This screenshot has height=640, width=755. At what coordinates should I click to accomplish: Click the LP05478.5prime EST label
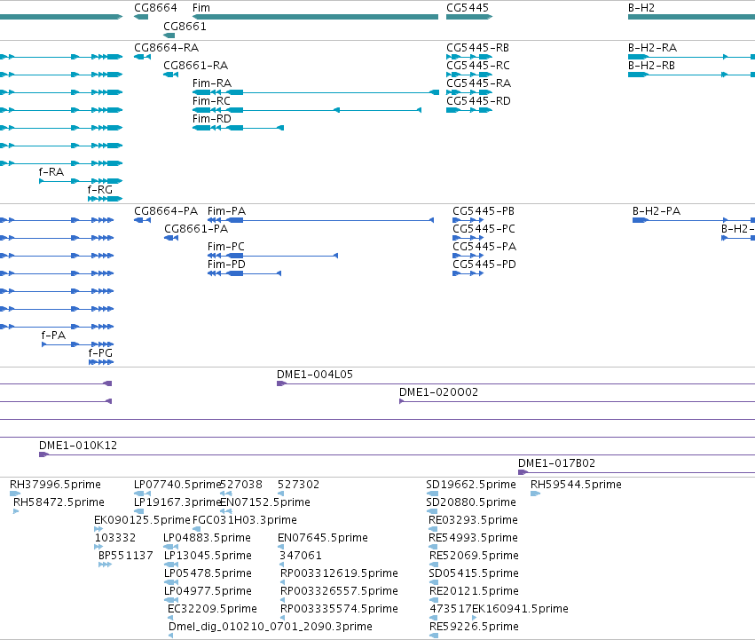click(x=208, y=573)
